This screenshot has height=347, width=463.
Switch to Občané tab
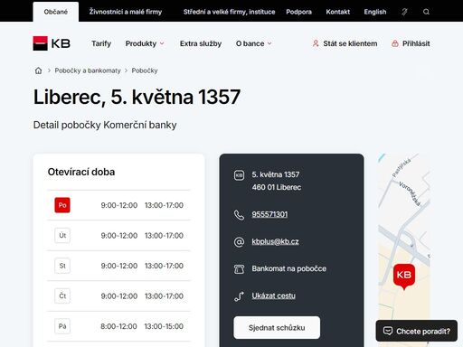click(x=56, y=12)
